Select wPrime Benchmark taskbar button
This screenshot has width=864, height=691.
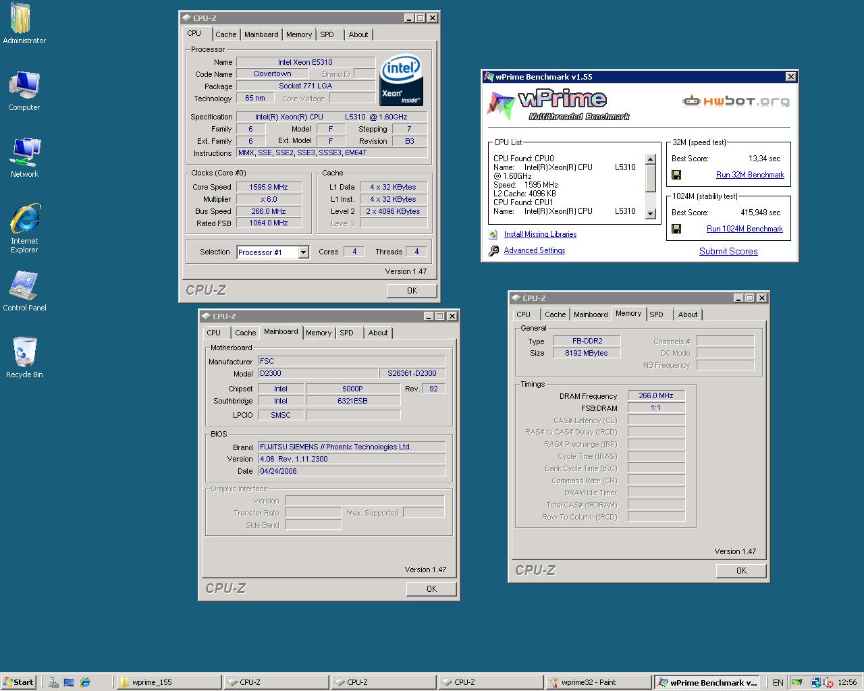point(707,682)
